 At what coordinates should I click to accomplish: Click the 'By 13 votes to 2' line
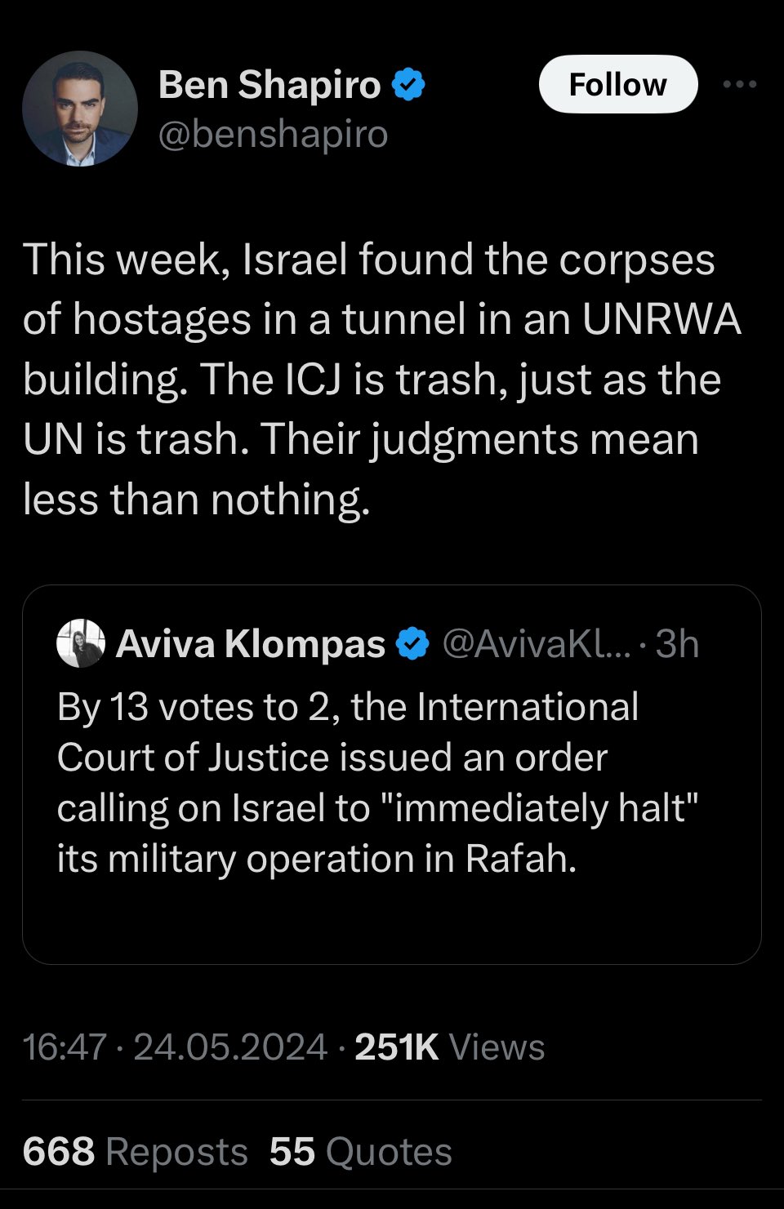click(348, 707)
